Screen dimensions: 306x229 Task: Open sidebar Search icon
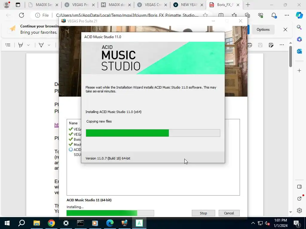tap(299, 27)
